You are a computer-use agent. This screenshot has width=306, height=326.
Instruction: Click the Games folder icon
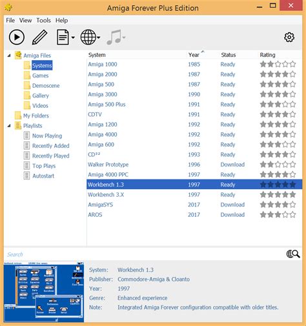click(27, 76)
